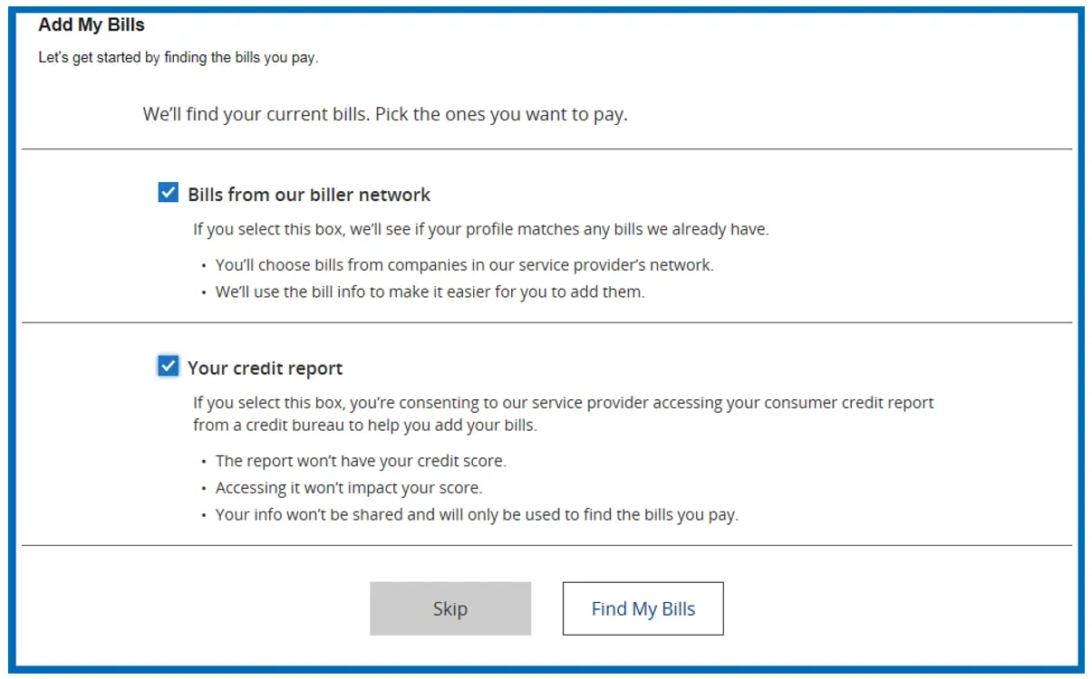1092x679 pixels.
Task: Click the 'Bills from our biller network' label
Action: tap(309, 195)
